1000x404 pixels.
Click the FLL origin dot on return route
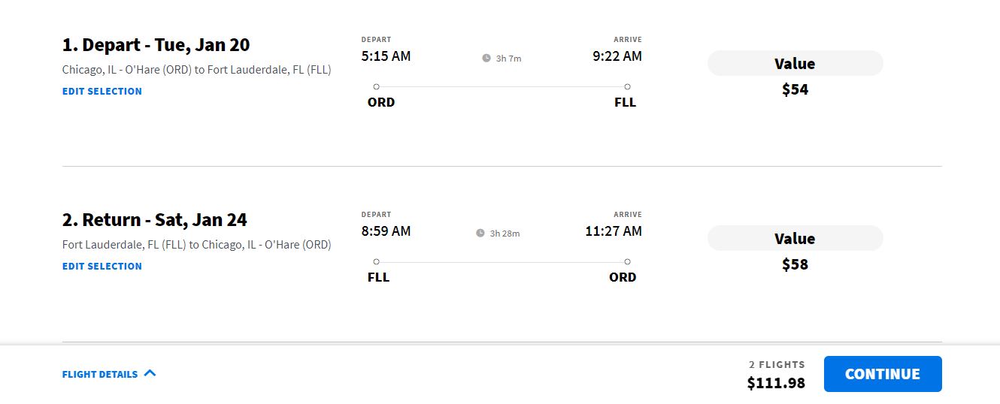(377, 262)
